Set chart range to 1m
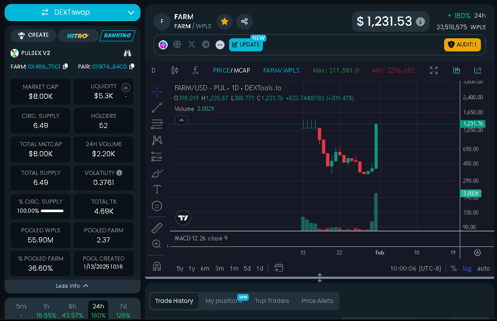497x321 pixels. point(234,269)
